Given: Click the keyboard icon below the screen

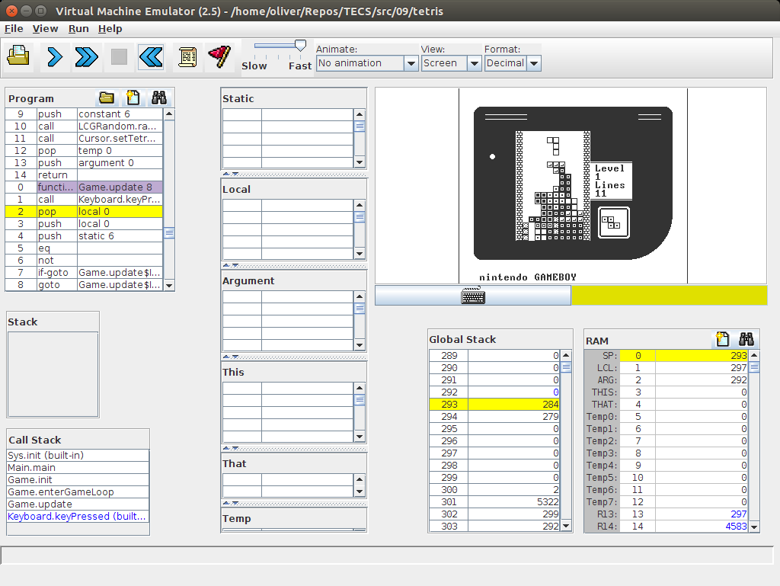Looking at the screenshot, I should pos(472,296).
